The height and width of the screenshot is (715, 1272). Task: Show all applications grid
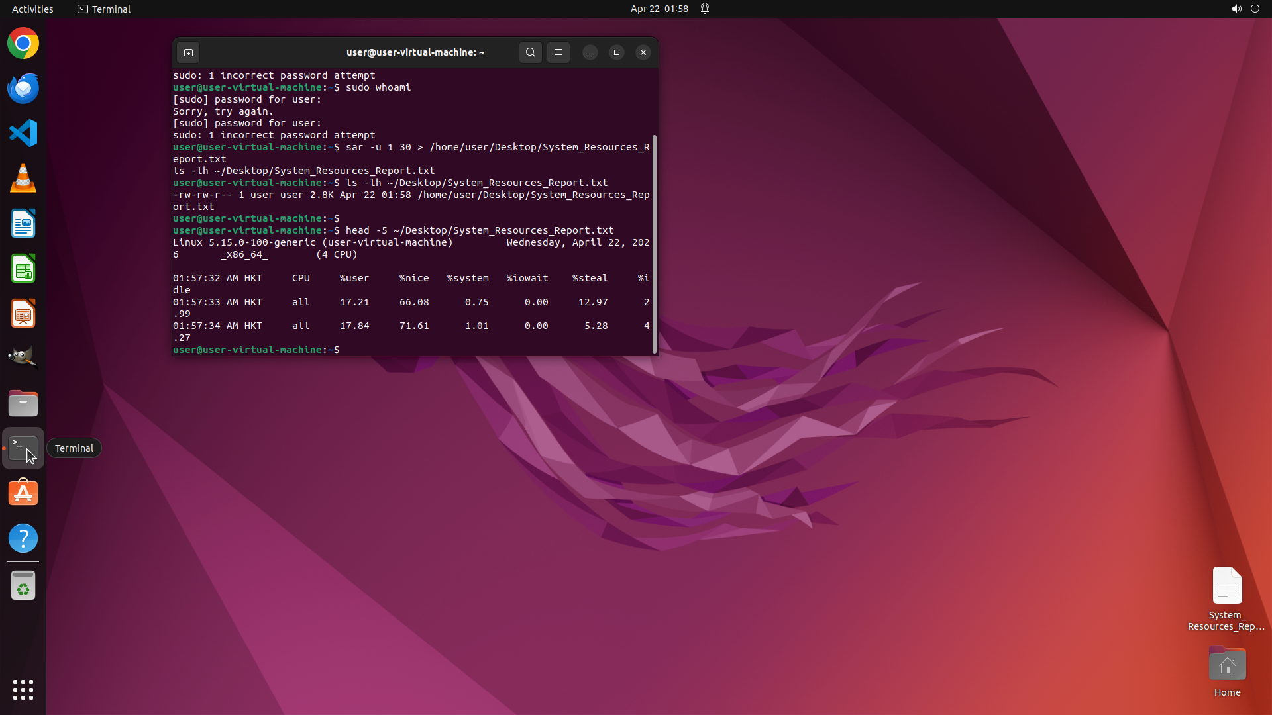[x=23, y=689]
